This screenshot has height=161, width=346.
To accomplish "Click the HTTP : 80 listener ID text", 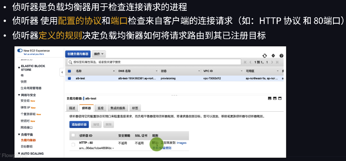I will click(x=86, y=143).
